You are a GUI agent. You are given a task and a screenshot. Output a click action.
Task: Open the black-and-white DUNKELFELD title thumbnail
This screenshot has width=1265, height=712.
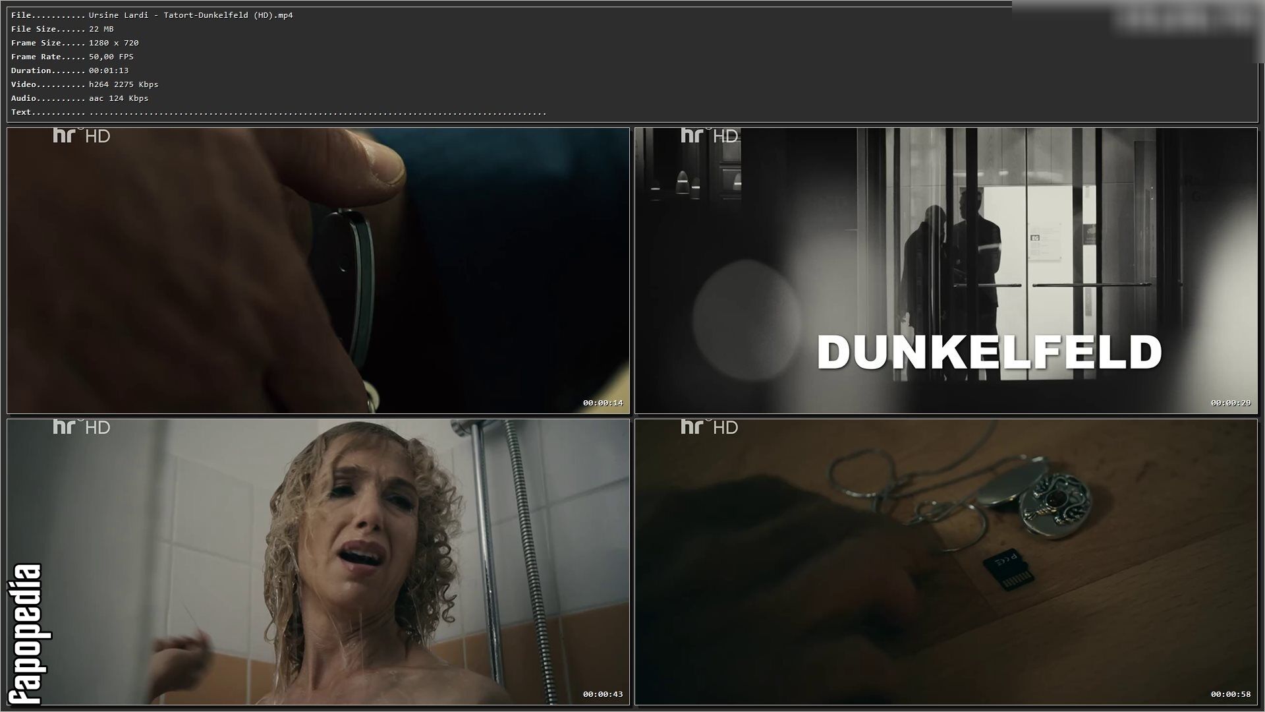946,271
